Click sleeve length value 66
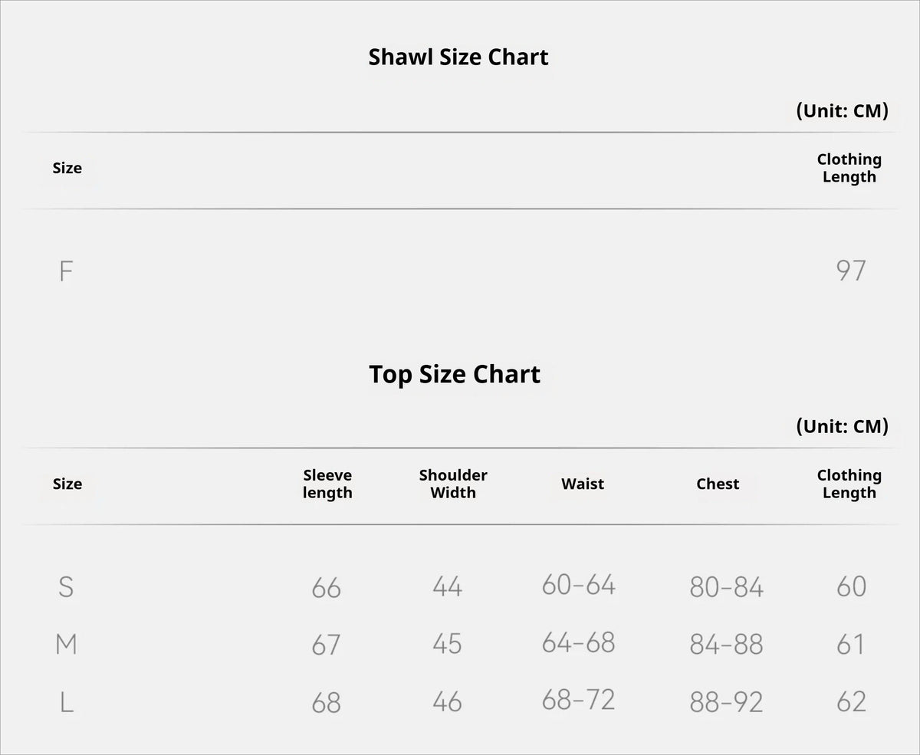Image resolution: width=920 pixels, height=755 pixels. click(x=327, y=588)
